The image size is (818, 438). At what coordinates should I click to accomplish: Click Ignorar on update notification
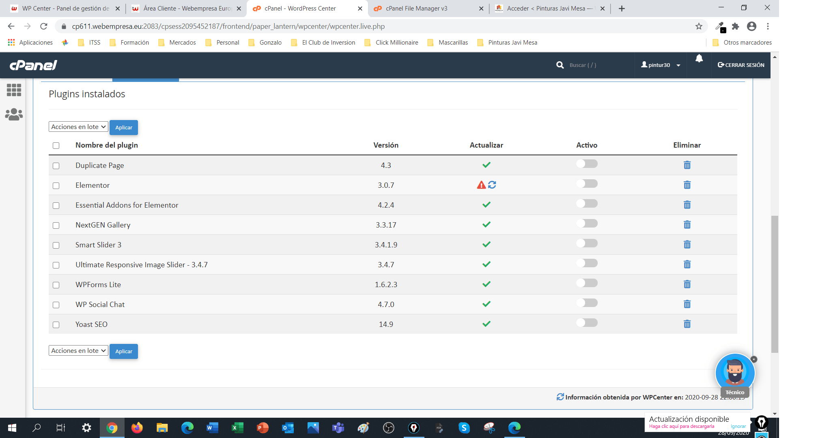[x=738, y=427]
